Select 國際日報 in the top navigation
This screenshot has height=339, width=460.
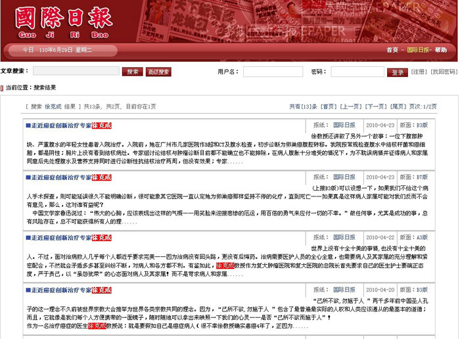pos(418,50)
